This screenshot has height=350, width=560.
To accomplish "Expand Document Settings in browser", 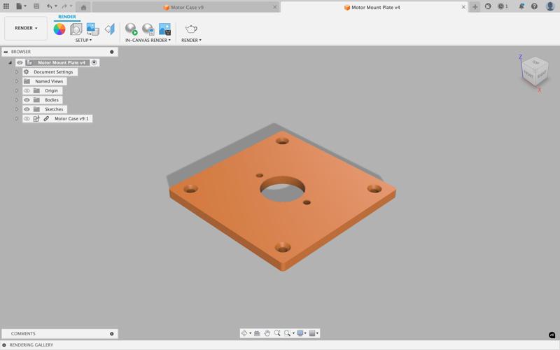I will tap(16, 72).
